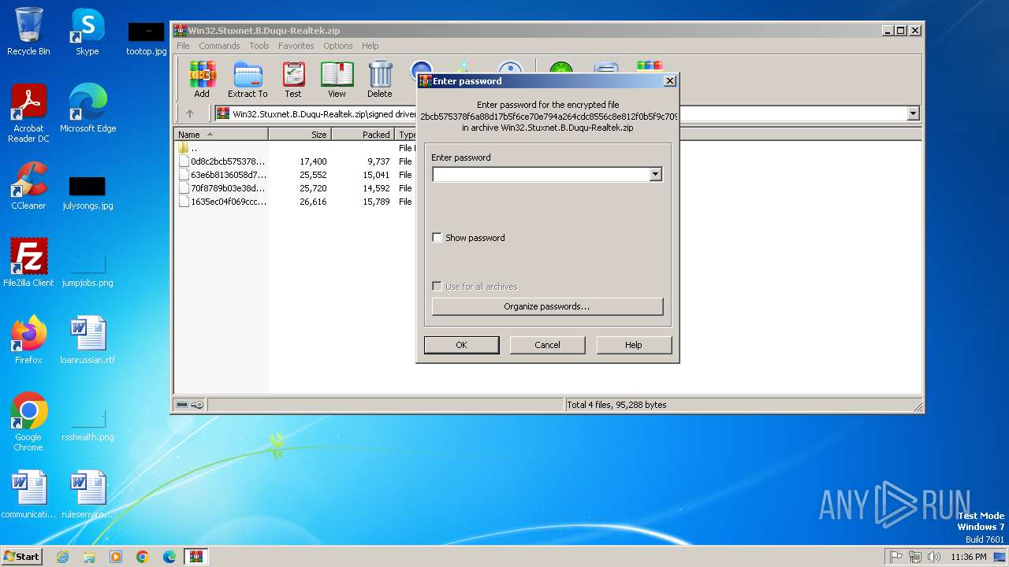Image resolution: width=1009 pixels, height=567 pixels.
Task: Click the up one level arrow
Action: point(189,113)
